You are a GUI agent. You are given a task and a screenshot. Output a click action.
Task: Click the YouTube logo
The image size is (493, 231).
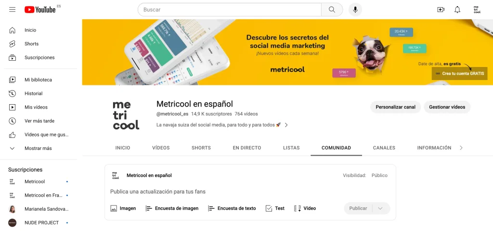click(40, 10)
